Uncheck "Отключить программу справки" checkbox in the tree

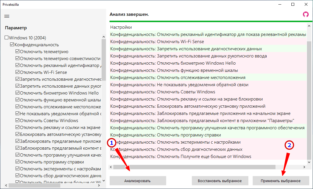17,162
